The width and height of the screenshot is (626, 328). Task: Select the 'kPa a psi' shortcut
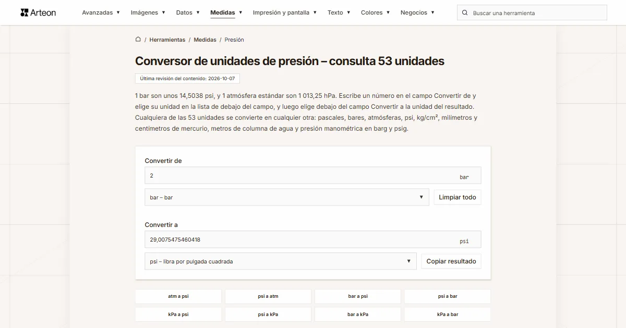pos(178,314)
